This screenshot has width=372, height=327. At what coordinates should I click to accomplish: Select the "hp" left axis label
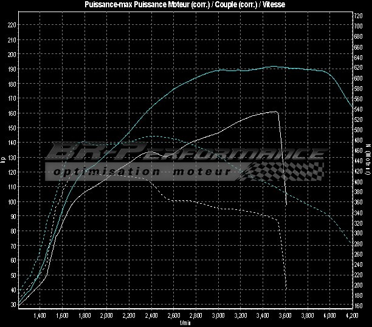[4, 159]
